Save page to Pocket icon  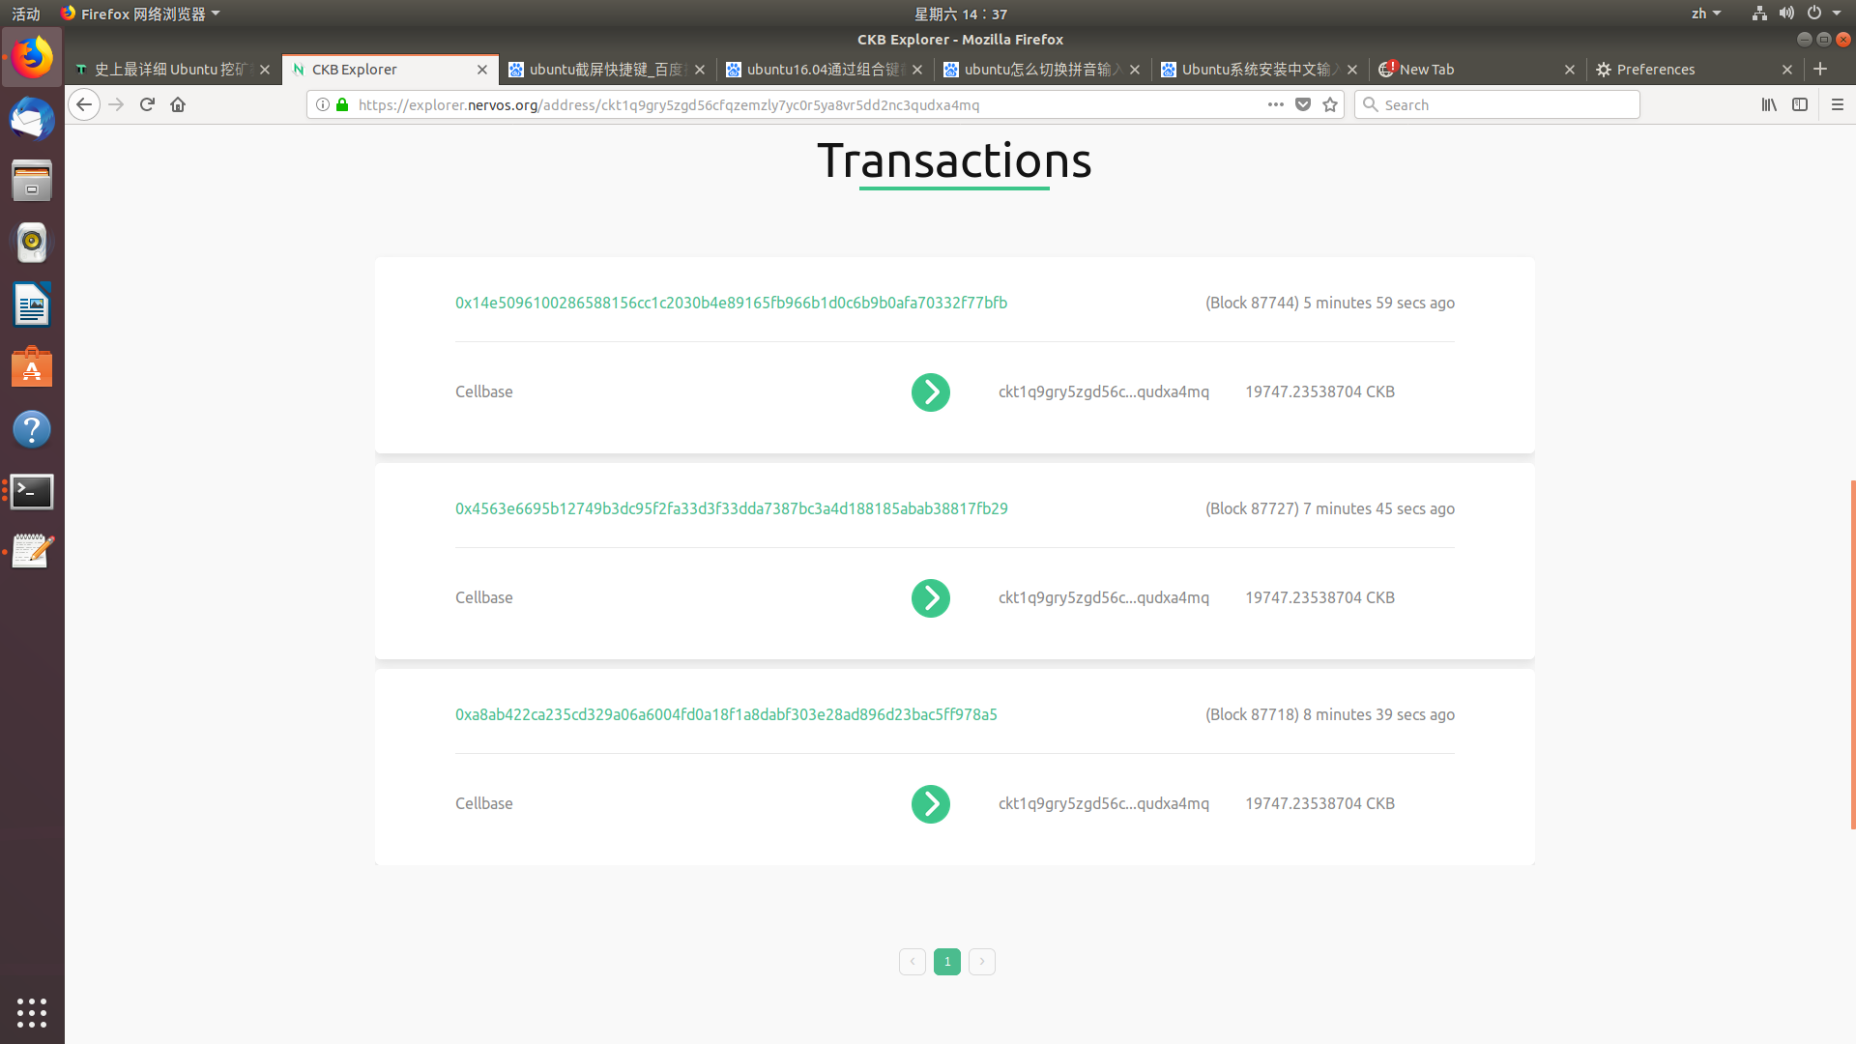(x=1303, y=104)
